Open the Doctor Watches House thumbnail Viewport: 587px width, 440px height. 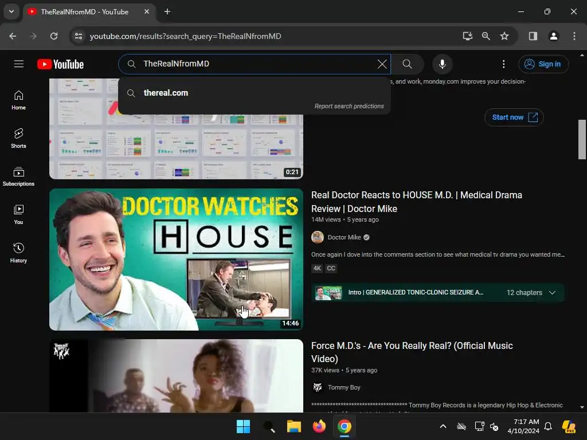click(x=176, y=260)
